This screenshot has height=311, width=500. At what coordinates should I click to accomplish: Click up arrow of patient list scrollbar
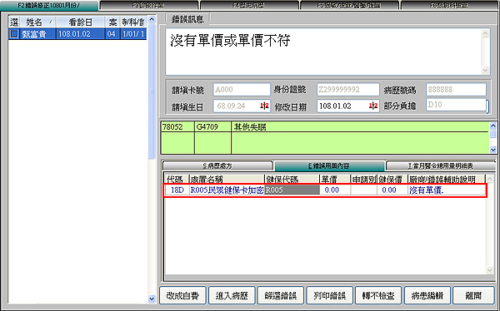152,20
